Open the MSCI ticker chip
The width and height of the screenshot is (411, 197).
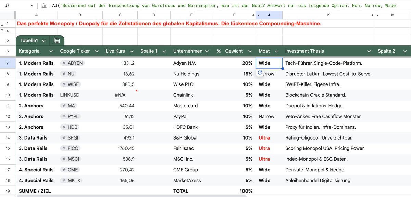coord(71,159)
